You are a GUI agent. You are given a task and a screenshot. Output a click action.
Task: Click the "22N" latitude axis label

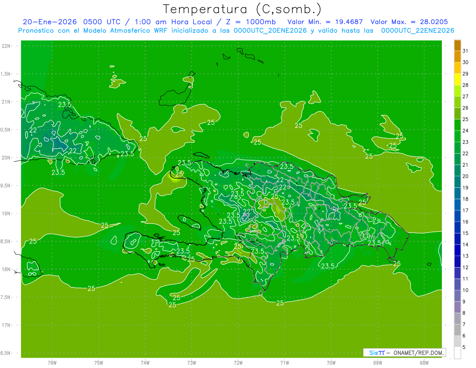6,46
